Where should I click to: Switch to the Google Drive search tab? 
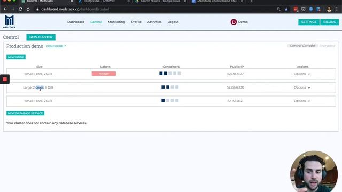[x=160, y=1]
